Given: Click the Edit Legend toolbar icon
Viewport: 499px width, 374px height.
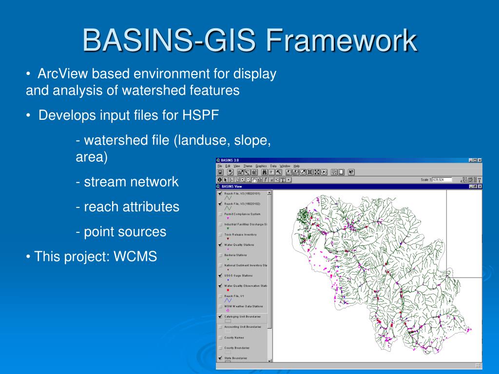Looking at the screenshot, I should pyautogui.click(x=247, y=172).
